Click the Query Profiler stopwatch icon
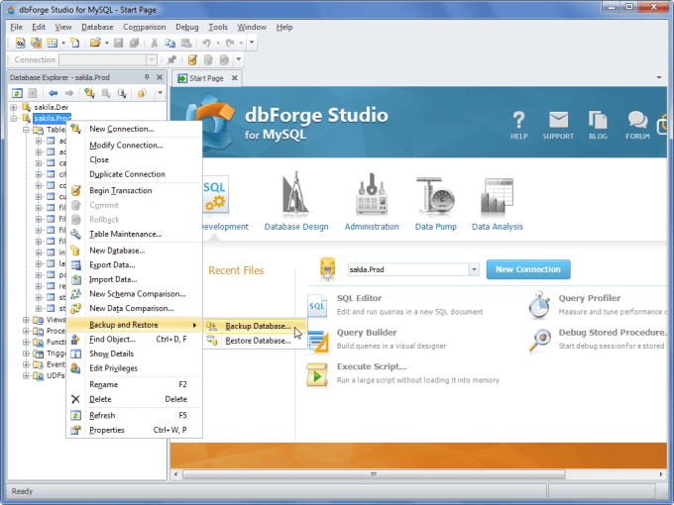This screenshot has height=505, width=674. pos(539,306)
